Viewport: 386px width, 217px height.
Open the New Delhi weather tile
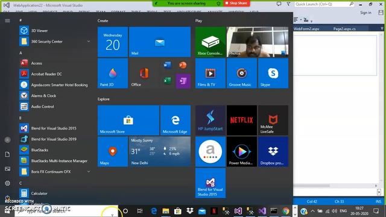[x=160, y=151]
